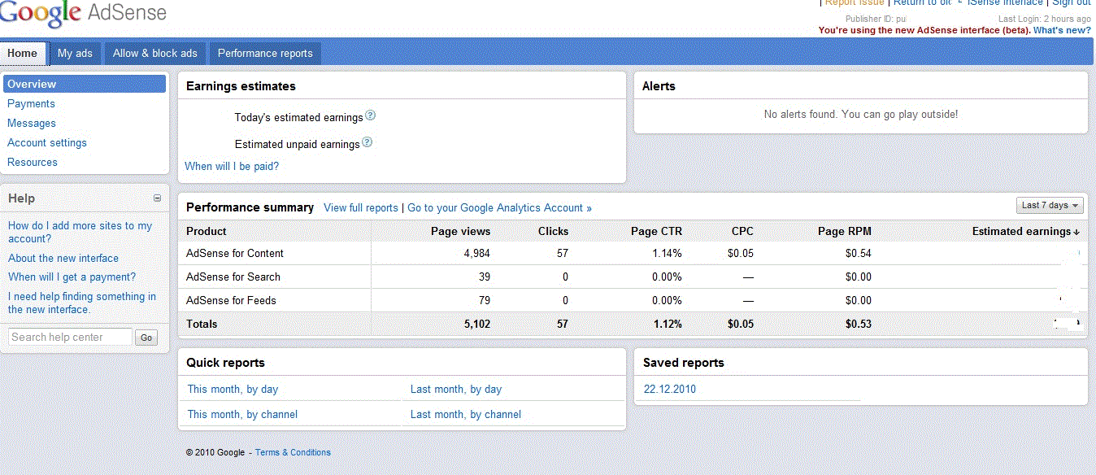Open Messages in the sidebar

click(x=32, y=124)
